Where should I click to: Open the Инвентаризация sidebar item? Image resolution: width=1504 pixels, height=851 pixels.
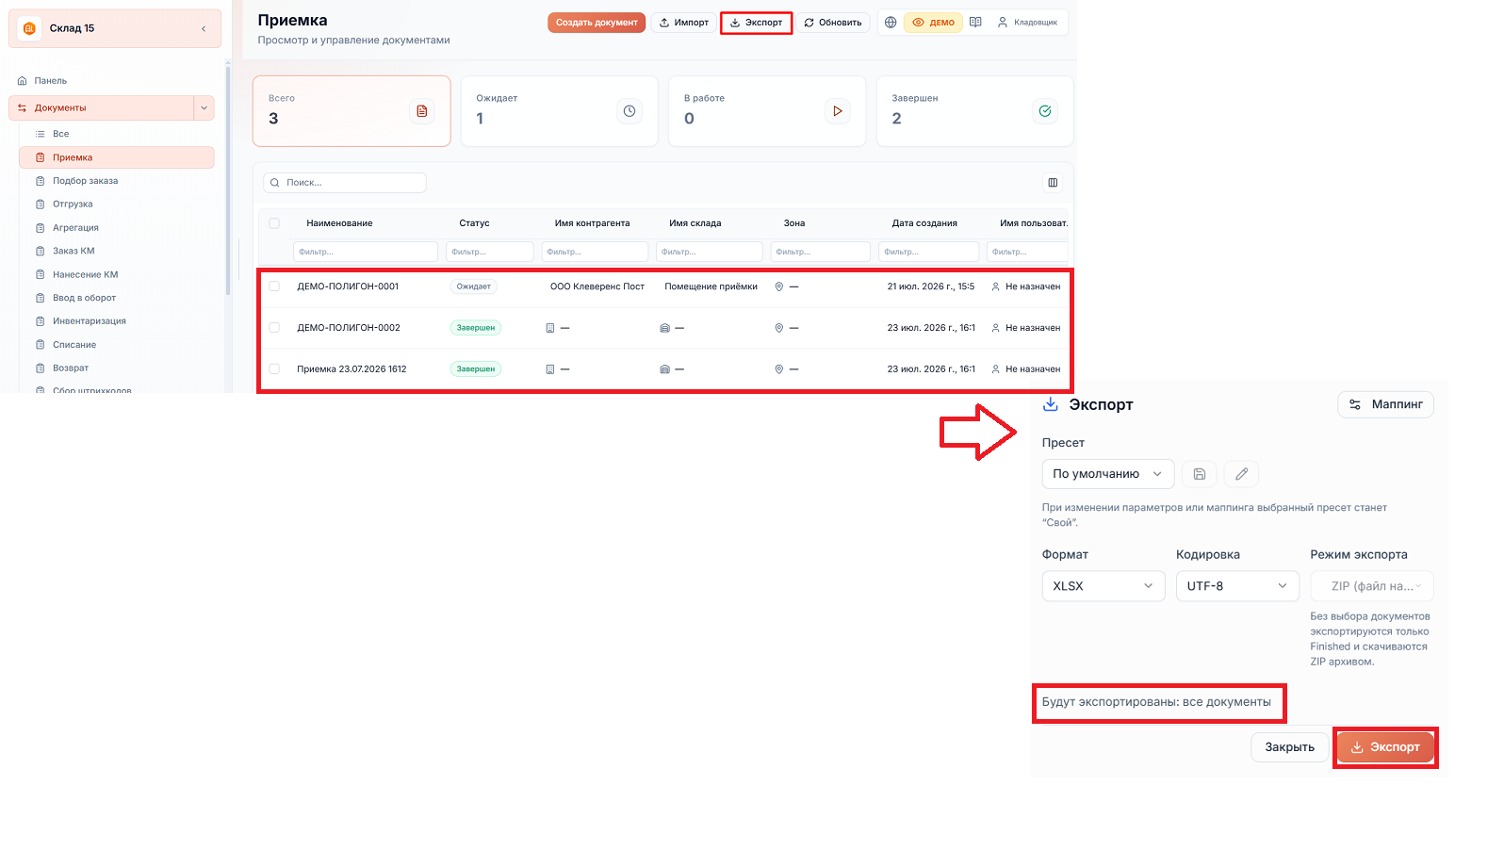coord(90,321)
